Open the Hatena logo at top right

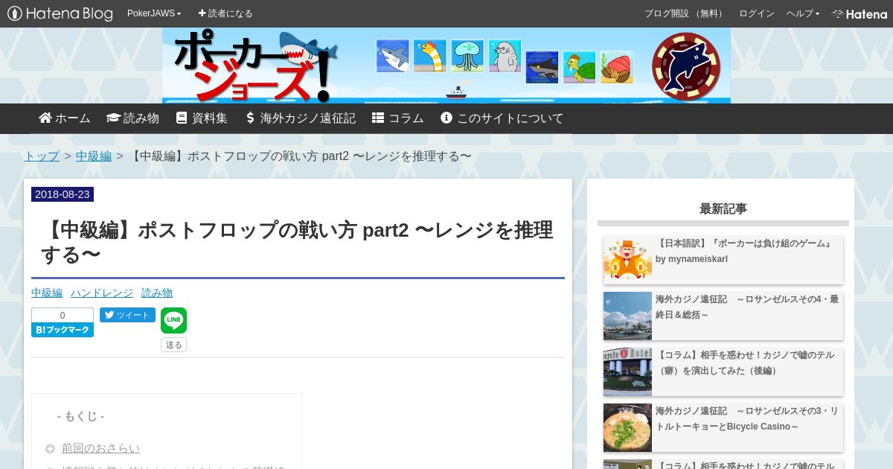point(860,13)
